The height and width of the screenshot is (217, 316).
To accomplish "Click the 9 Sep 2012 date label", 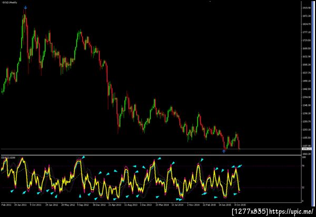I will (x=83, y=205).
